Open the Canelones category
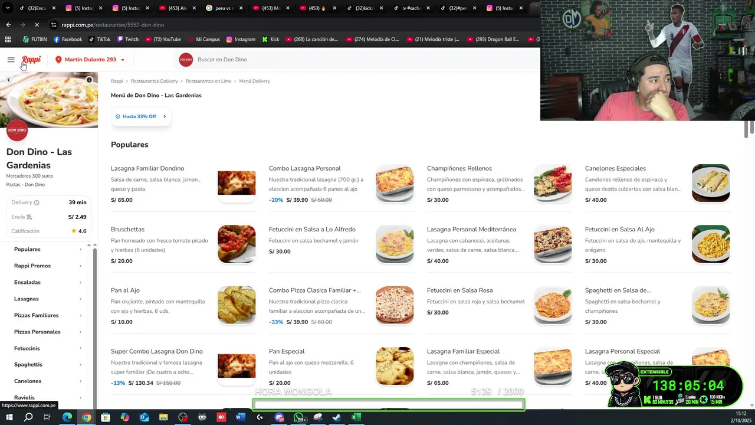Viewport: 755px width, 425px height. [48, 381]
